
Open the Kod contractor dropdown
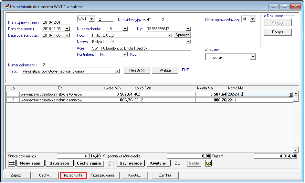coord(170,35)
